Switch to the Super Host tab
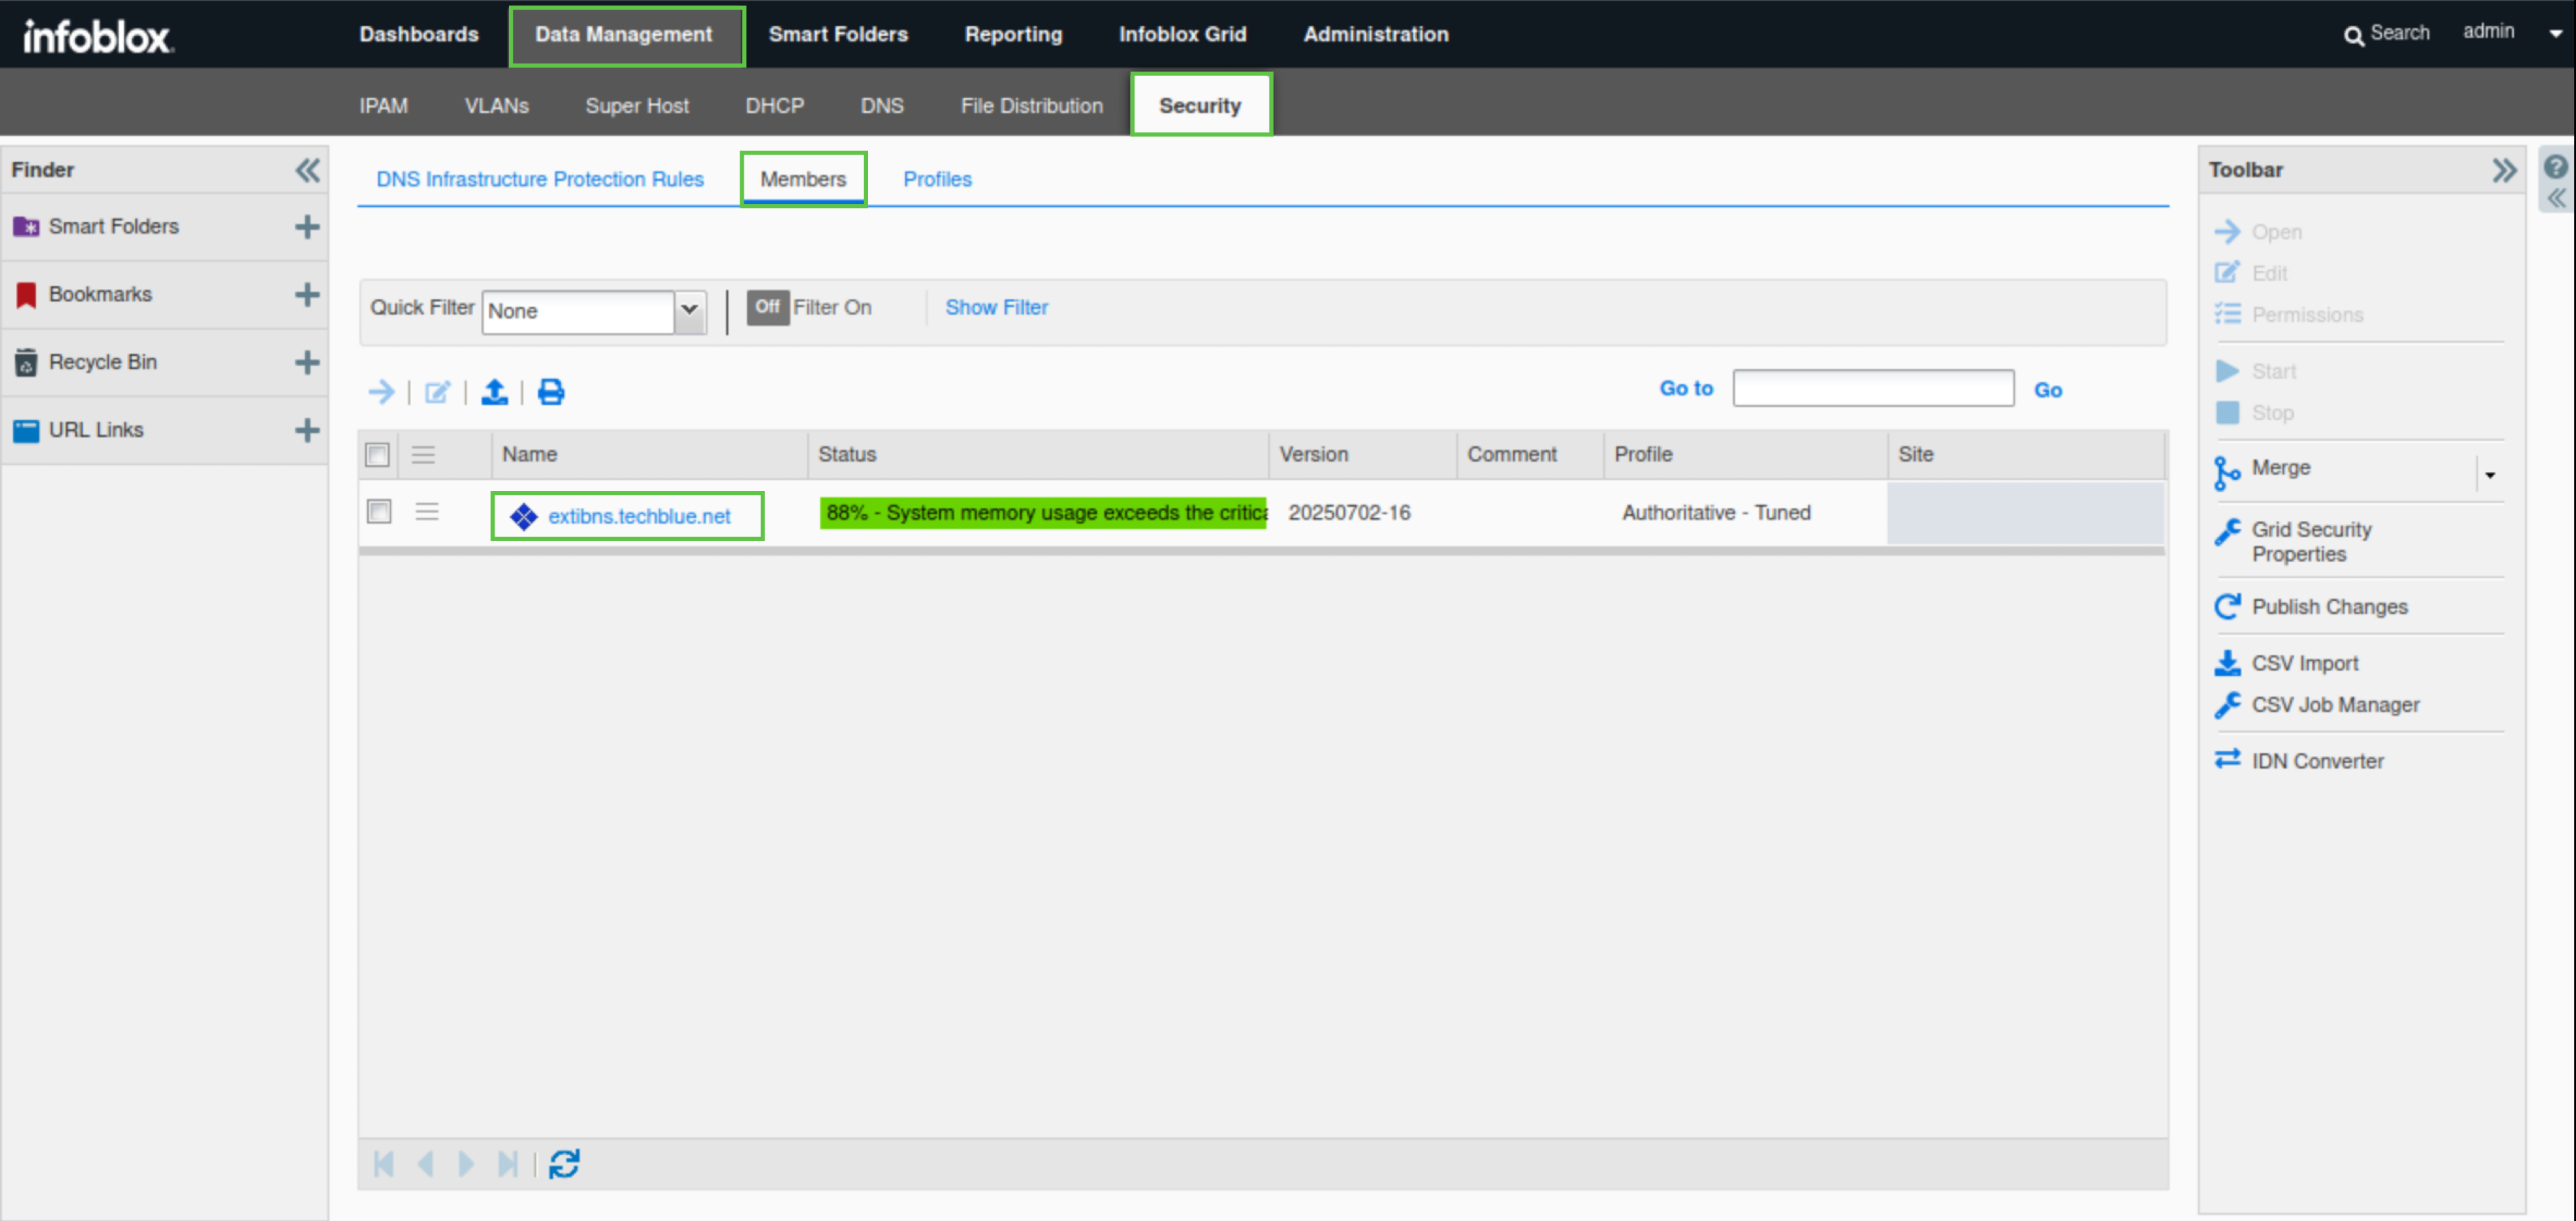Screen dimensions: 2576x1221 [x=637, y=106]
